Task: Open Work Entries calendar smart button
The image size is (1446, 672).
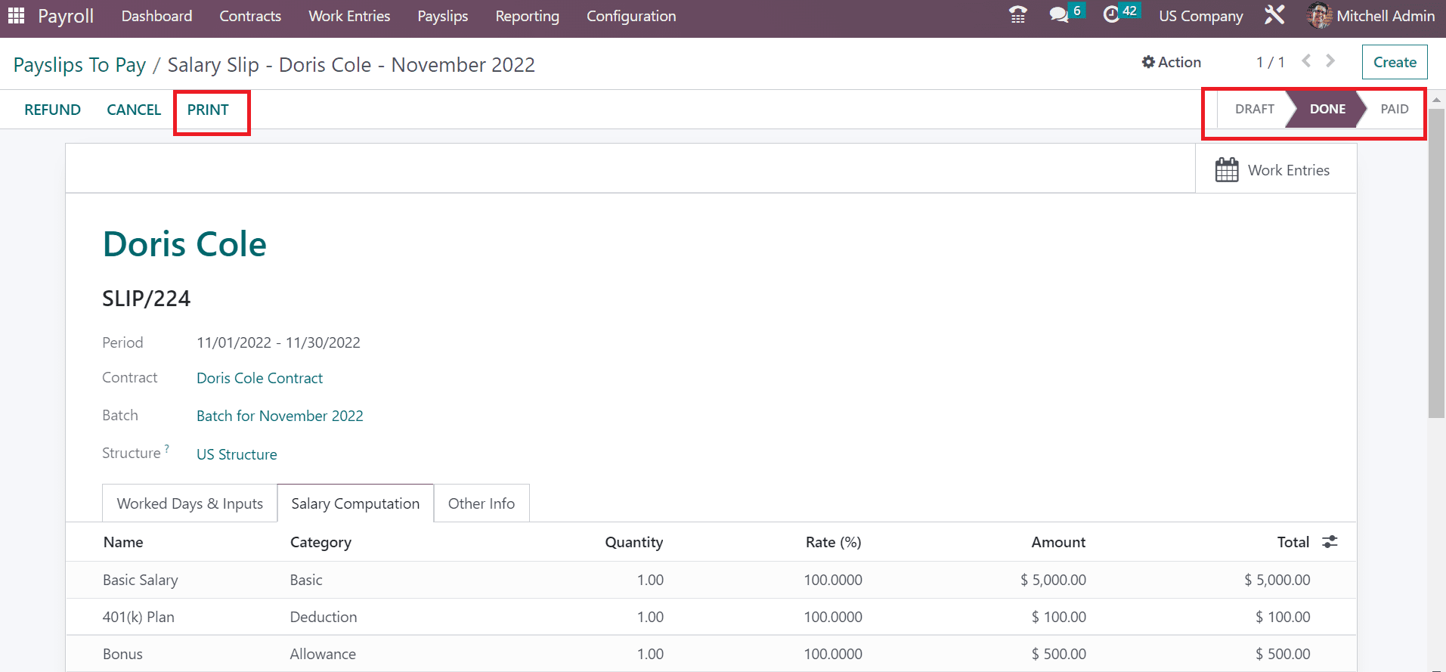Action: click(1275, 170)
